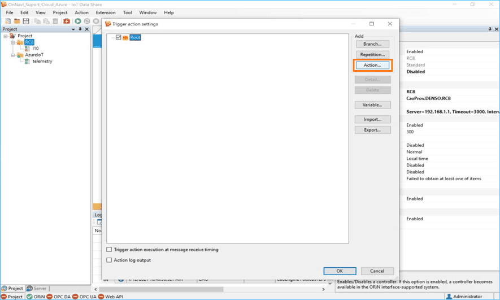The height and width of the screenshot is (300, 500).
Task: Click the I10 item icon in tree
Action: [28, 49]
